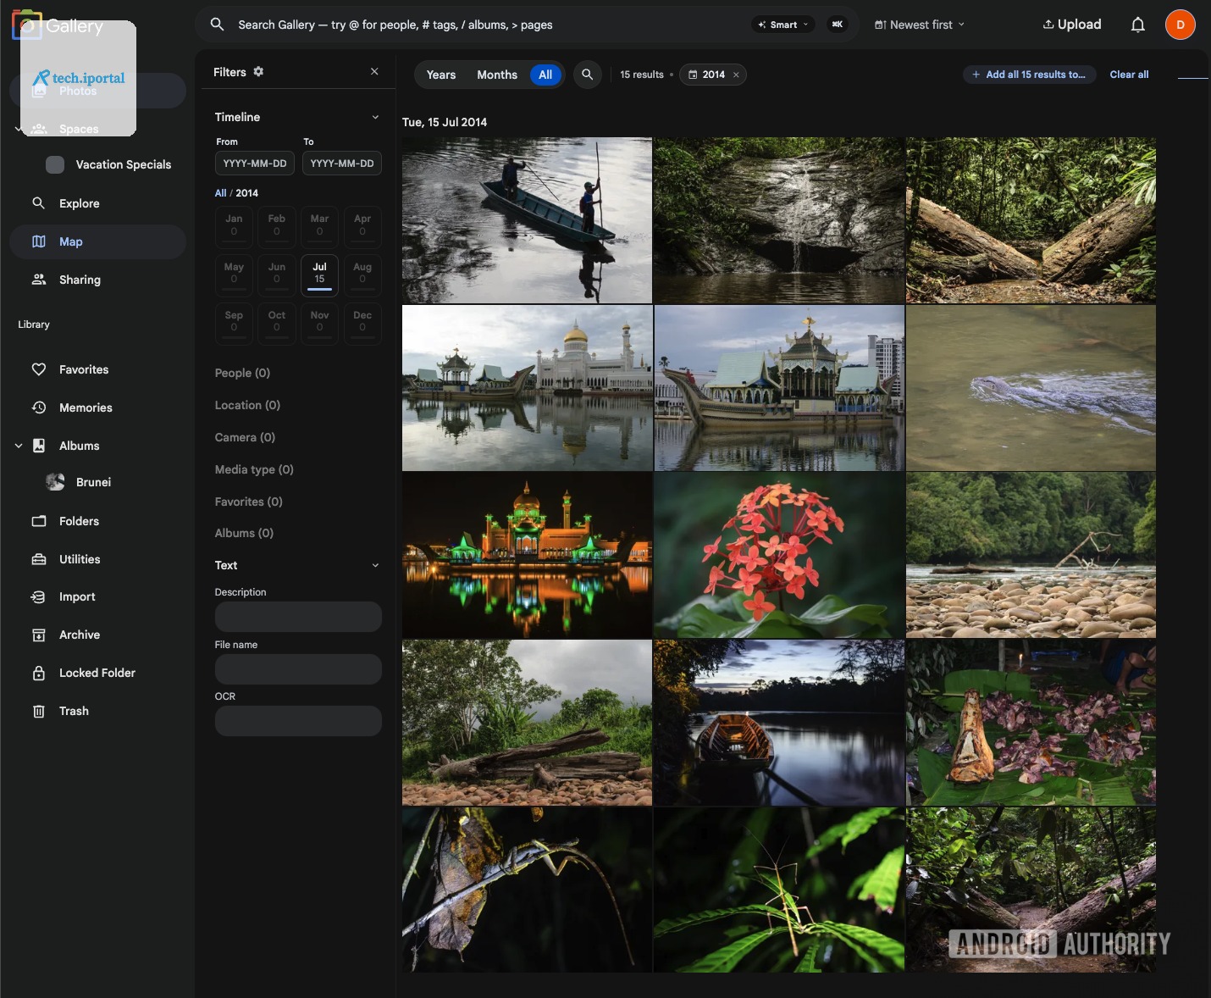Switch to the Years view
1211x998 pixels.
(441, 75)
